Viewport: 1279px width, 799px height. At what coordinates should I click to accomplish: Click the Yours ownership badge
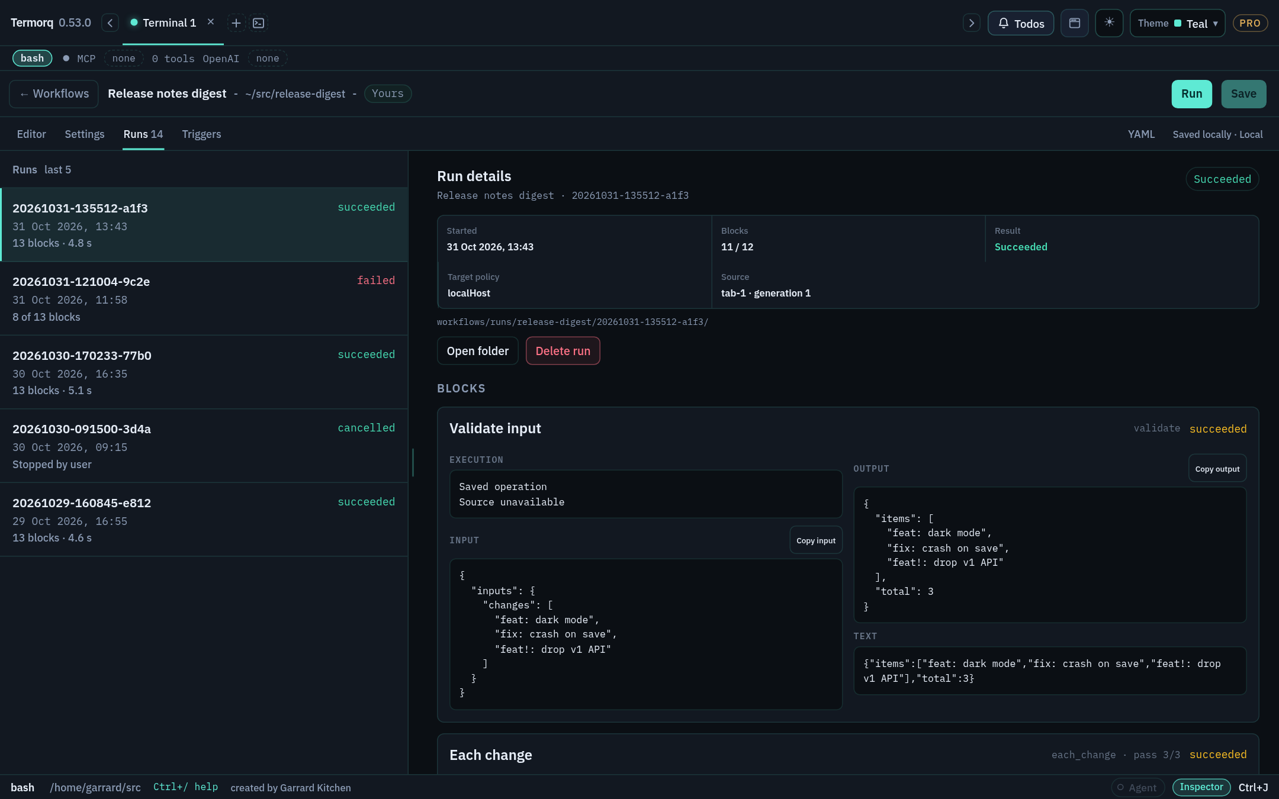coord(388,94)
